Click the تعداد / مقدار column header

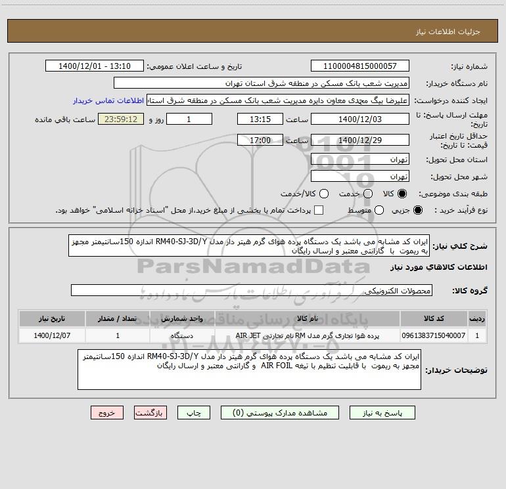click(118, 318)
